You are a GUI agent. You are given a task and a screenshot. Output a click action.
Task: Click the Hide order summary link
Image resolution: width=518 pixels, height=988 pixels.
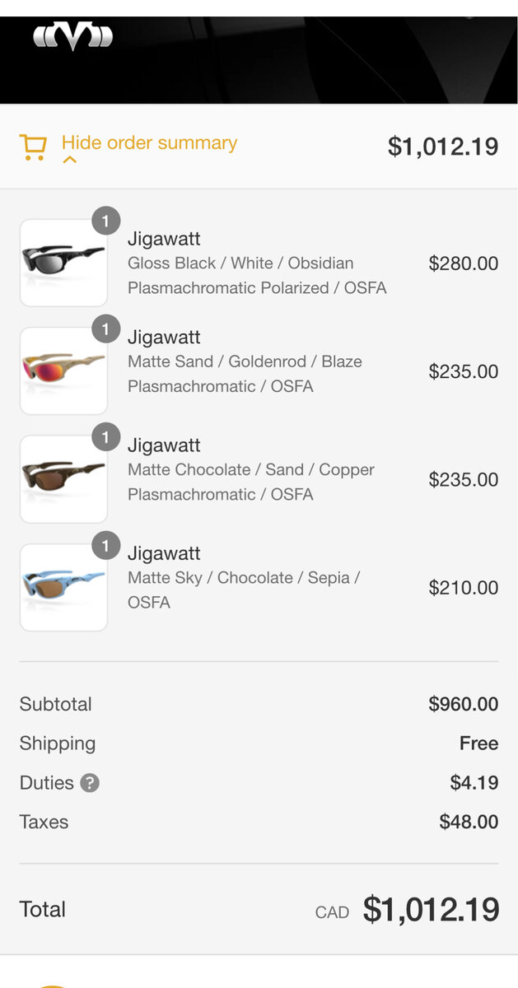click(x=149, y=142)
